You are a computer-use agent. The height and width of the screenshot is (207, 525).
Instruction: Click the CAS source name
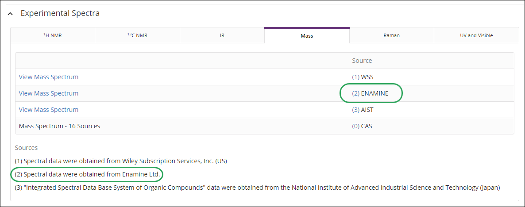pos(366,126)
